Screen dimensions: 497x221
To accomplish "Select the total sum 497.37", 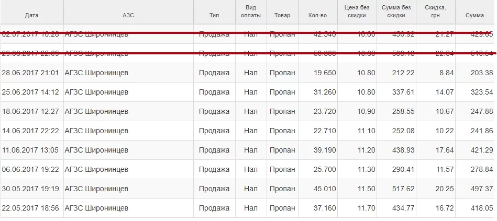I will point(482,189).
